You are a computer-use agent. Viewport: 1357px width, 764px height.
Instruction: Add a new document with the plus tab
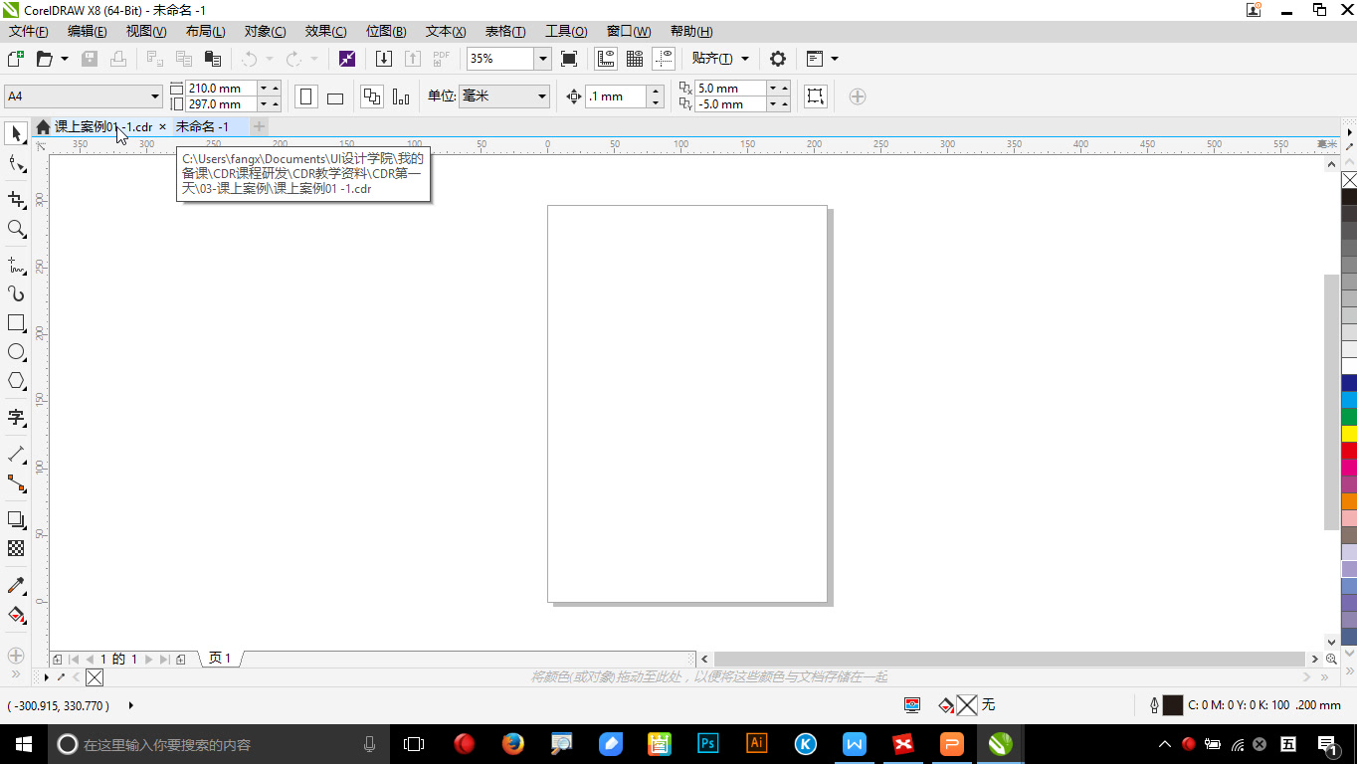pos(258,126)
